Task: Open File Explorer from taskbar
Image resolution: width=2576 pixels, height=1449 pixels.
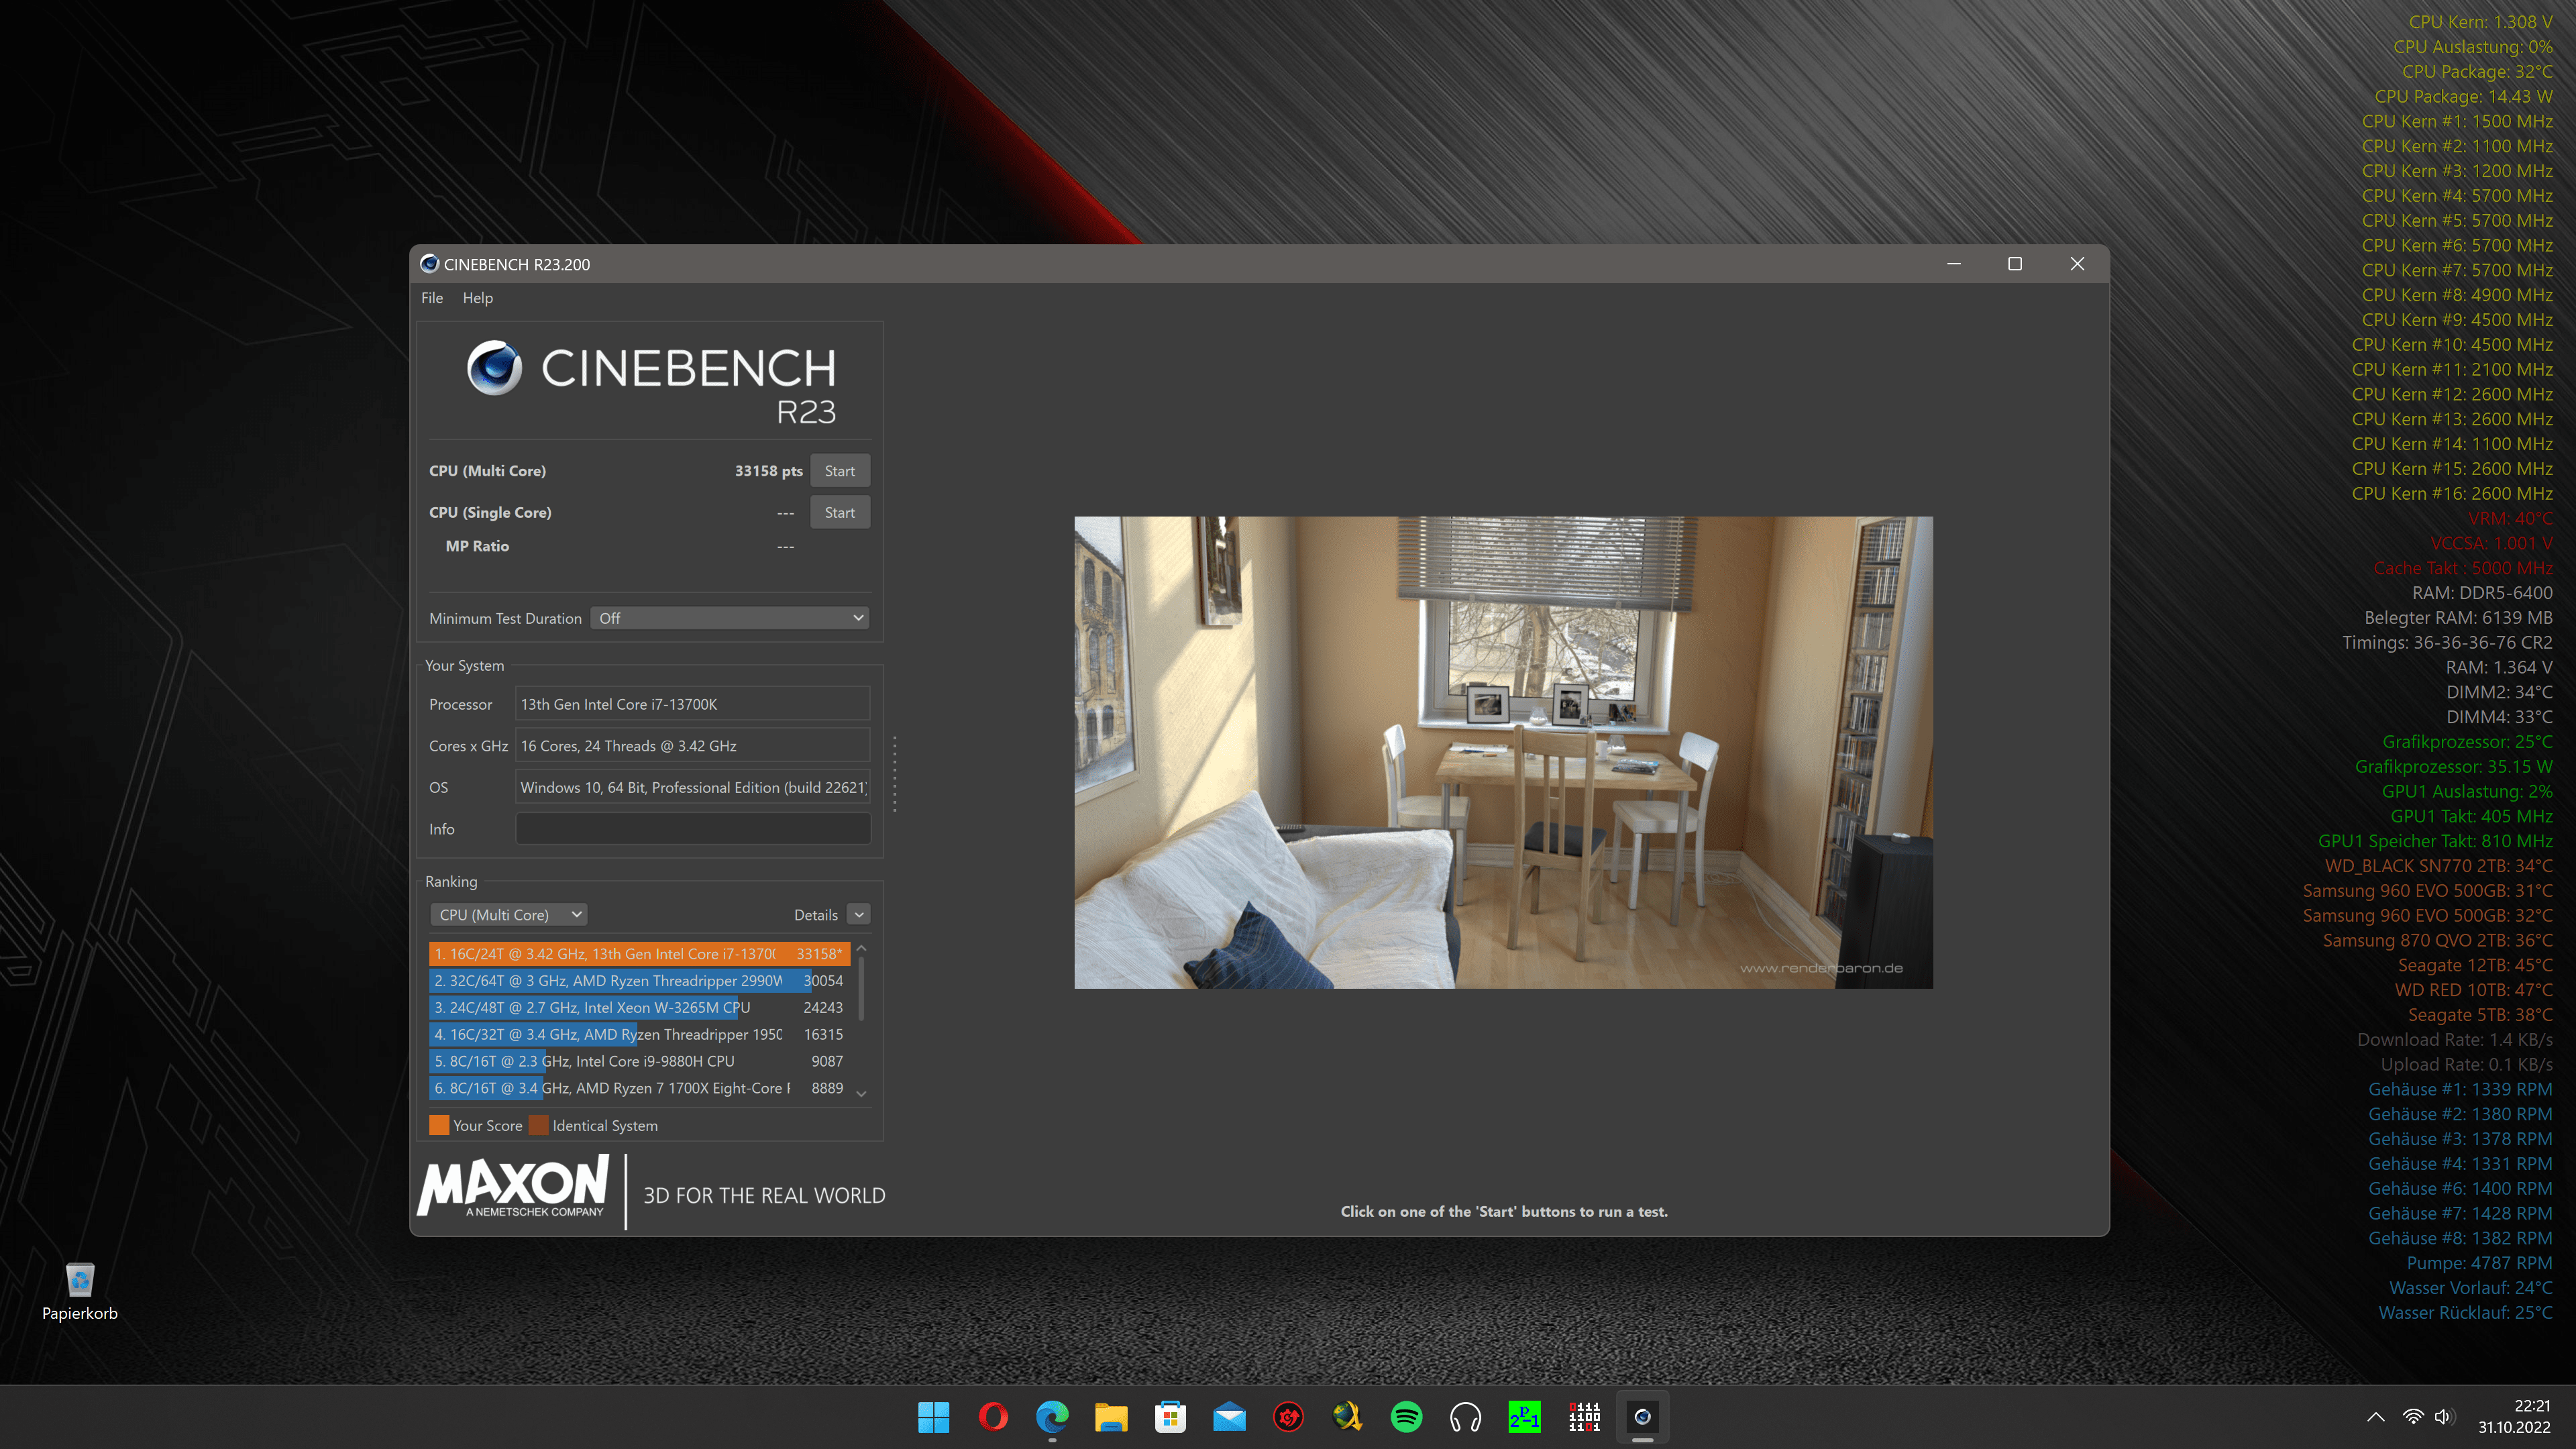Action: pos(1111,1417)
